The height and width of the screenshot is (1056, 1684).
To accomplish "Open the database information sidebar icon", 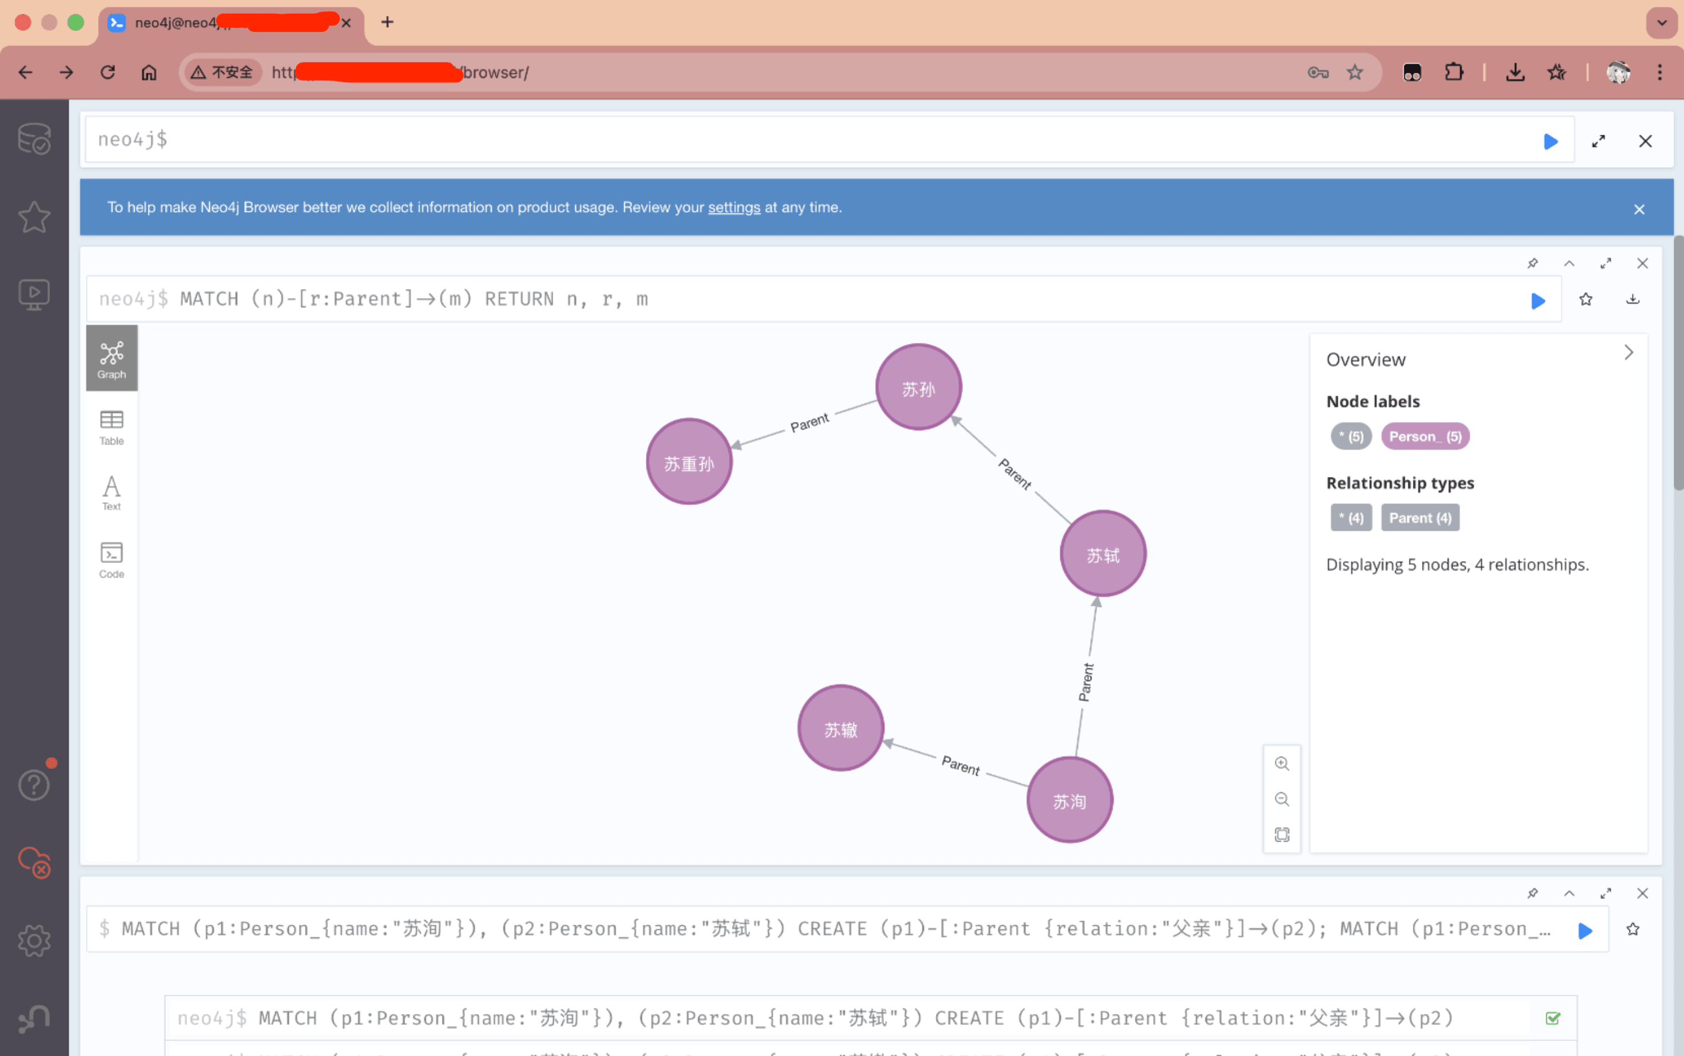I will tap(33, 139).
